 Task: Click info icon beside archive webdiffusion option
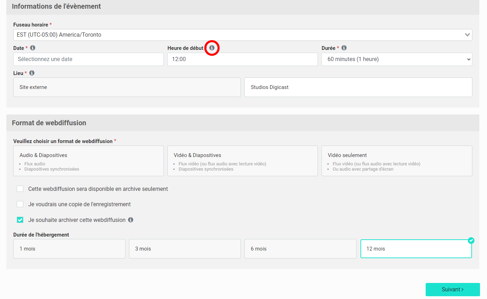click(131, 220)
